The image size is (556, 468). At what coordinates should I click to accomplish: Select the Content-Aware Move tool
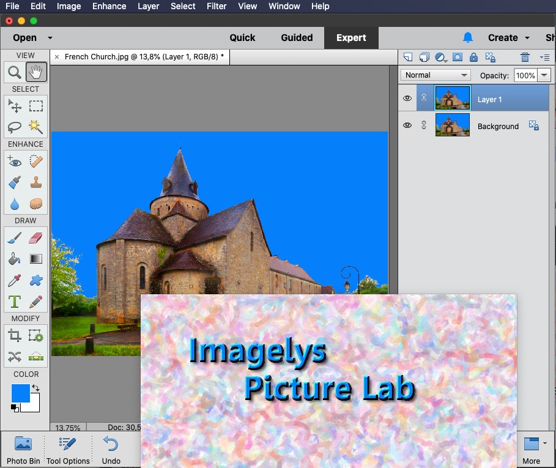pos(15,357)
